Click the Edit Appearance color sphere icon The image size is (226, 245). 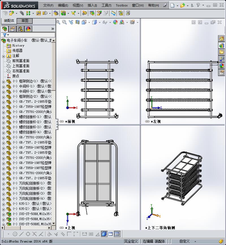click(x=115, y=22)
